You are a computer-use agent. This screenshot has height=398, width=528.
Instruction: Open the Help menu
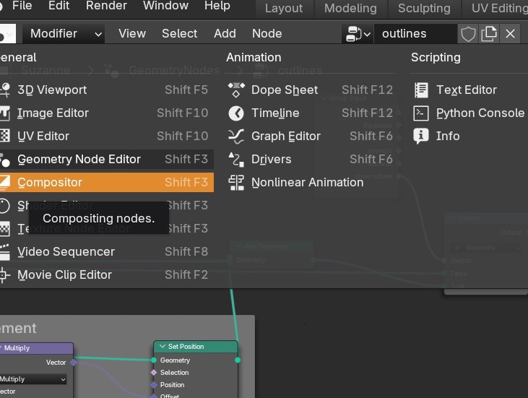(217, 5)
